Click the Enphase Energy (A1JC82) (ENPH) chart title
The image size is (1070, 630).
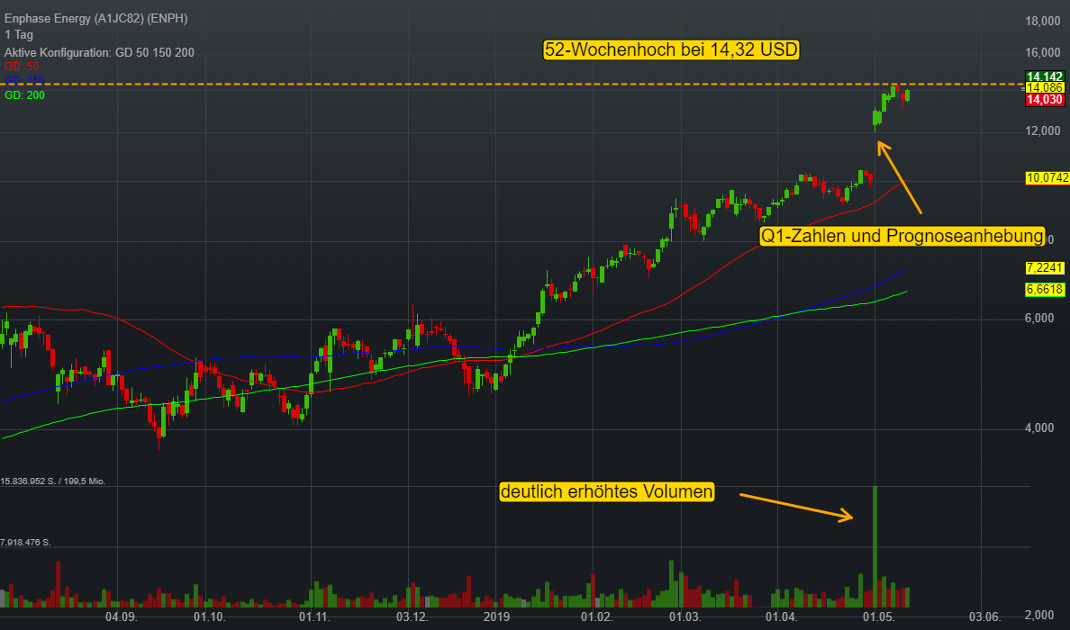point(96,18)
